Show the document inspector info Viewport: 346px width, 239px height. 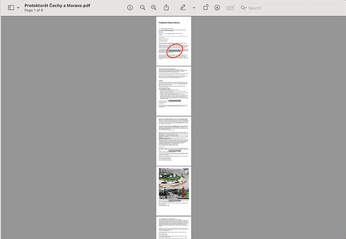(x=130, y=8)
